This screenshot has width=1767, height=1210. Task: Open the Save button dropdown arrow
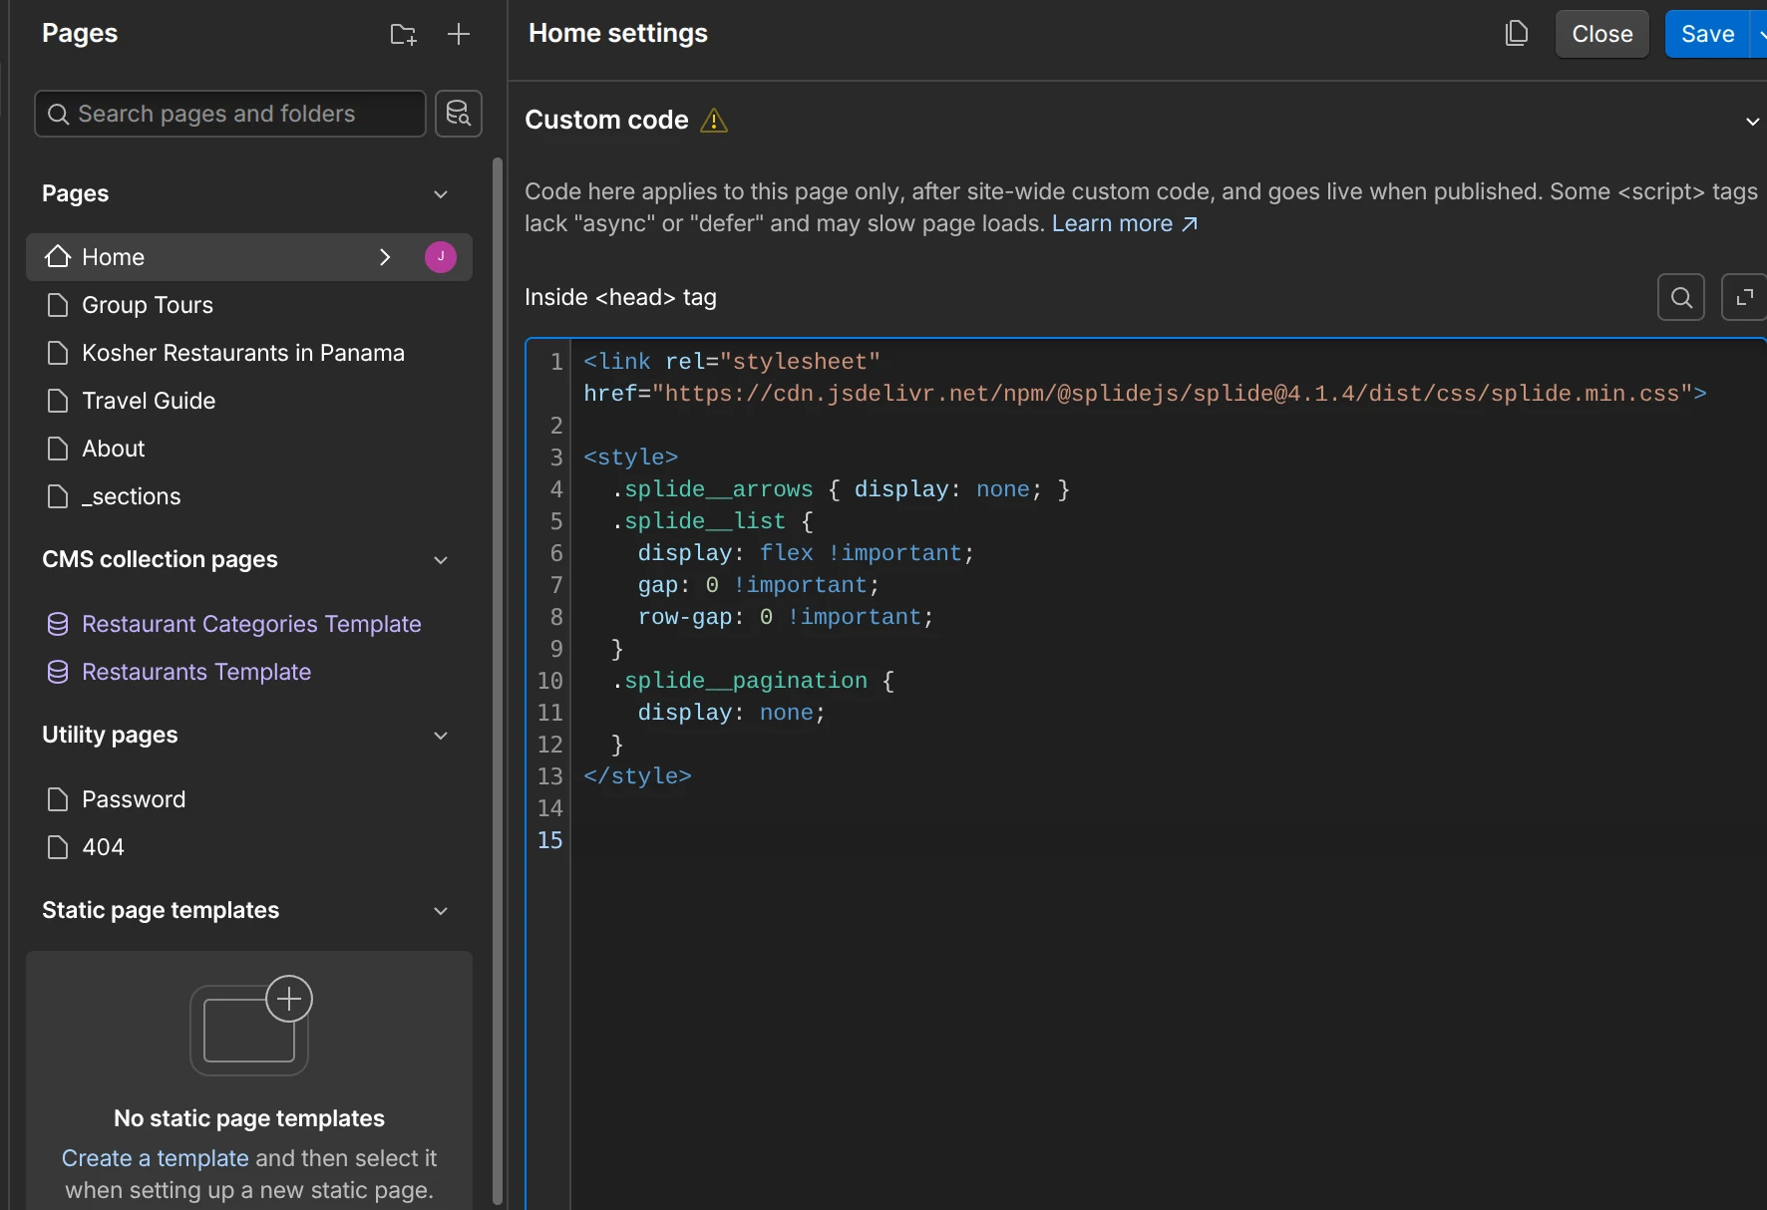coord(1760,34)
